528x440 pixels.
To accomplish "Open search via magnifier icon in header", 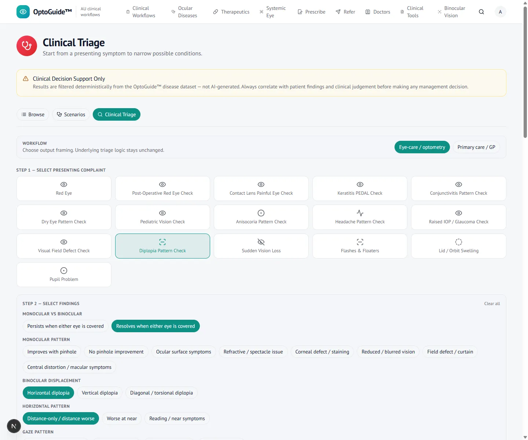I will coord(481,12).
